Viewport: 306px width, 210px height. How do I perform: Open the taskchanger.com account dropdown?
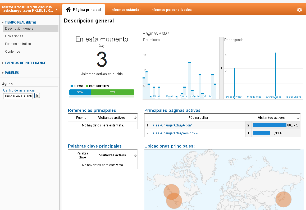57,10
